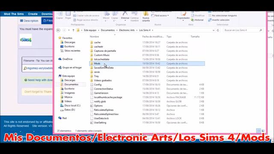Open the Fácil acceso dropdown
Viewport: 274px width, 154px height.
[x=160, y=15]
